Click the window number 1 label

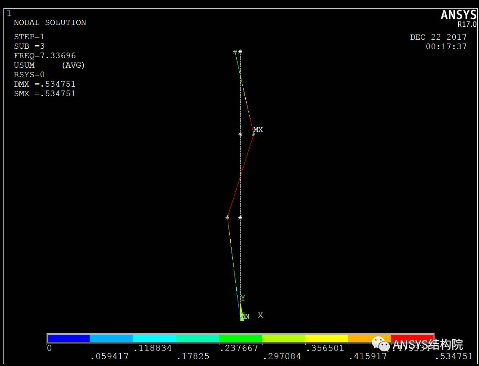pos(9,13)
